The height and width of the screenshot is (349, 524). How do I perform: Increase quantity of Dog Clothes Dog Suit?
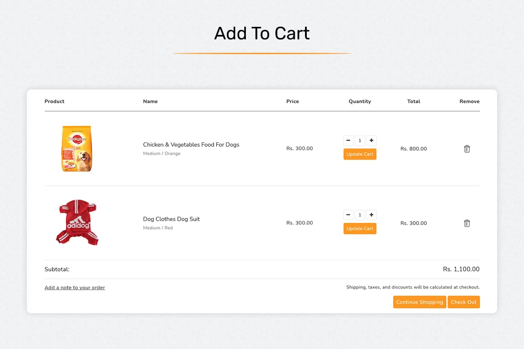point(371,215)
